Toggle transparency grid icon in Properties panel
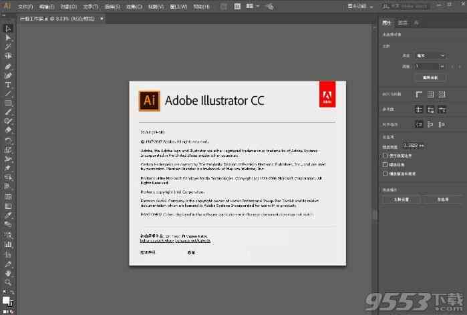 tap(442, 95)
